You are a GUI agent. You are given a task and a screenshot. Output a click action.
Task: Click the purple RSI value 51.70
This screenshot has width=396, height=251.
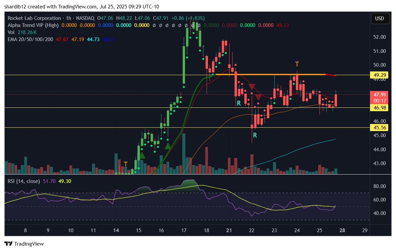[49, 181]
